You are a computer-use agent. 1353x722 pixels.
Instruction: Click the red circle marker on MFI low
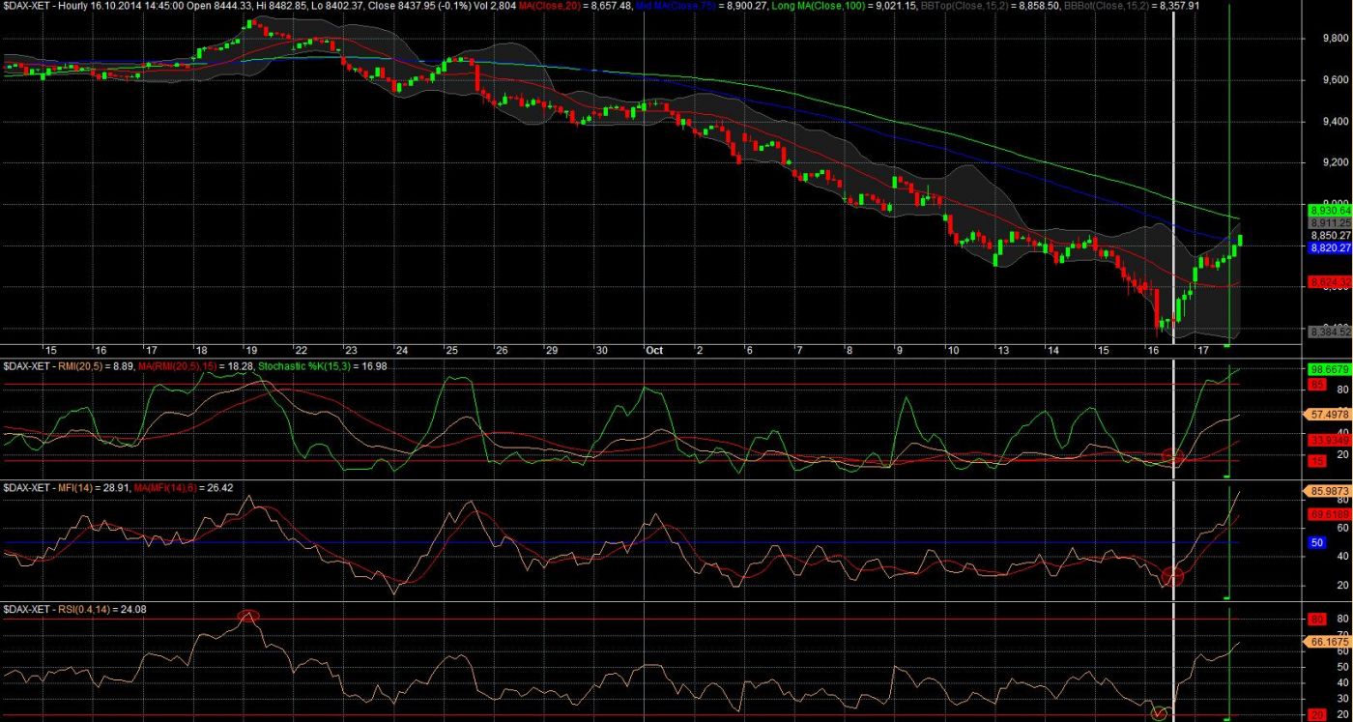point(1172,577)
